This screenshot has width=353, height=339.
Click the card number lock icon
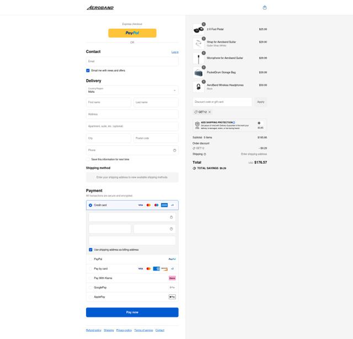pyautogui.click(x=172, y=217)
